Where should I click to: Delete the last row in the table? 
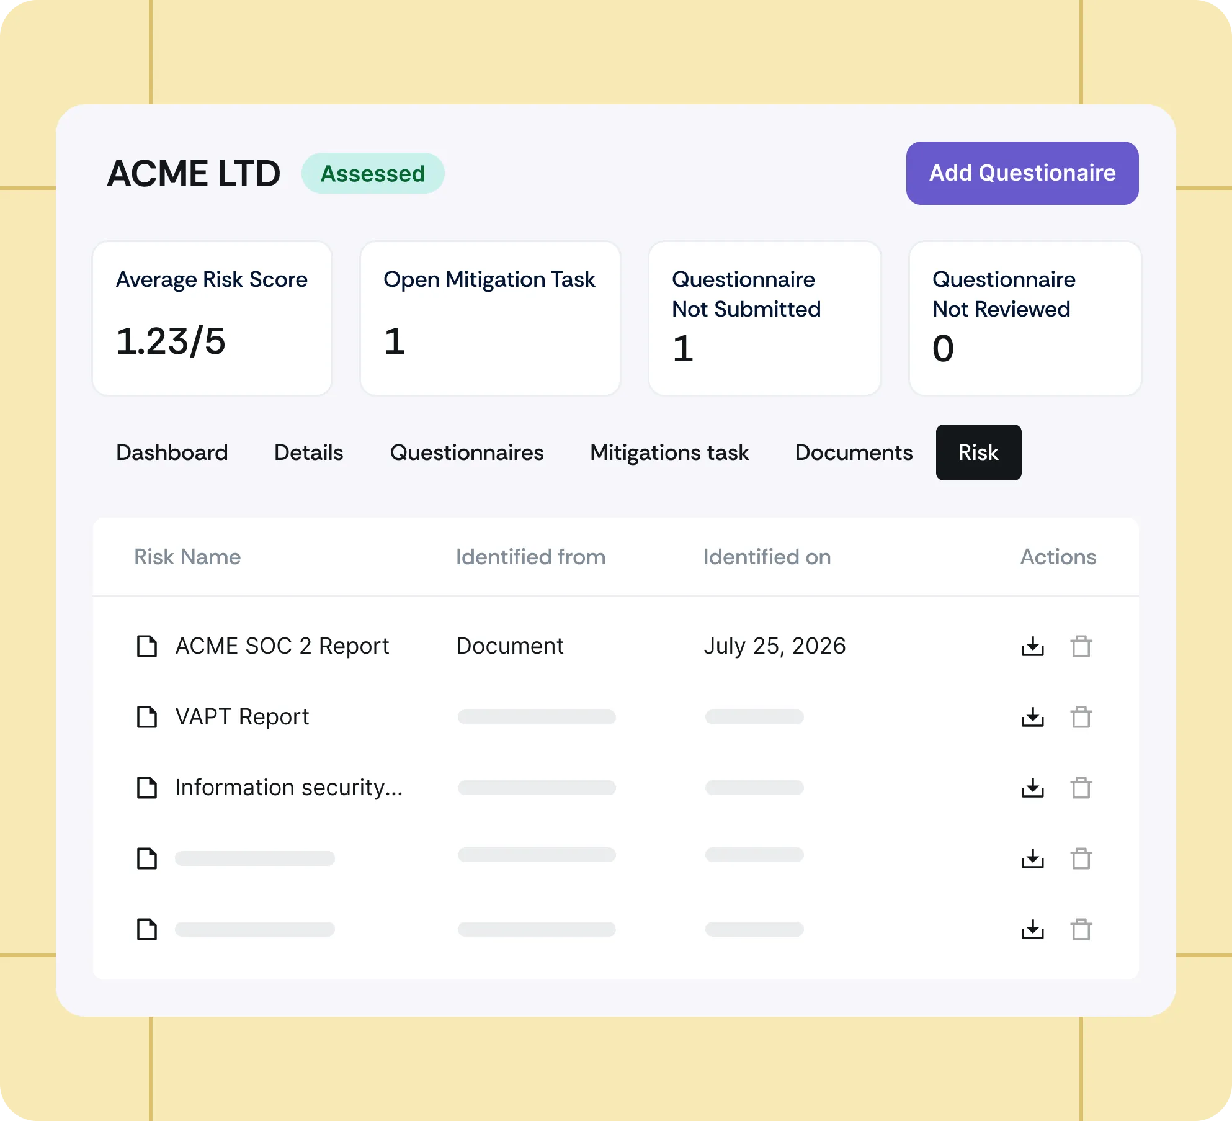pos(1081,929)
